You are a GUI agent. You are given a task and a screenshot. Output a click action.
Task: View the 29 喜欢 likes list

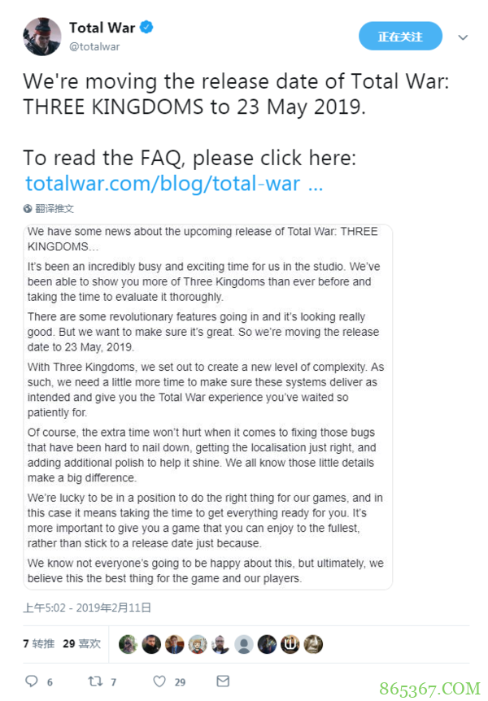[81, 643]
